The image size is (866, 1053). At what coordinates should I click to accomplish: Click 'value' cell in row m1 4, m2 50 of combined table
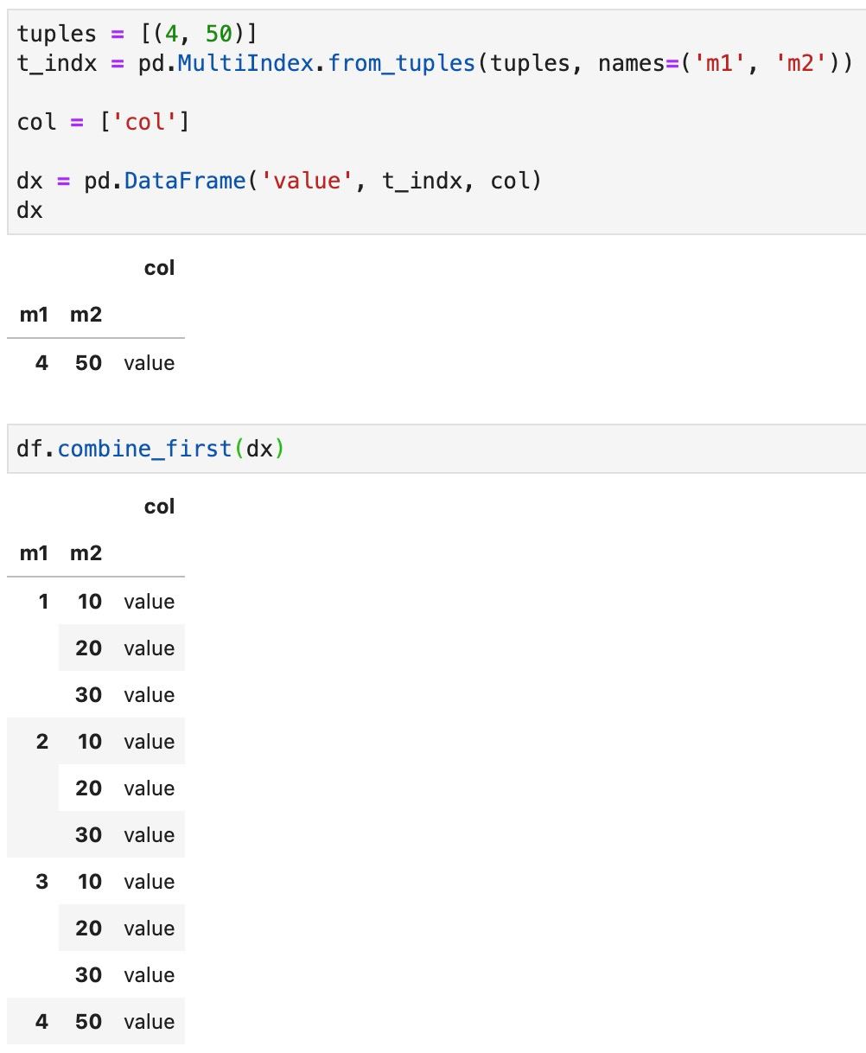point(150,1022)
